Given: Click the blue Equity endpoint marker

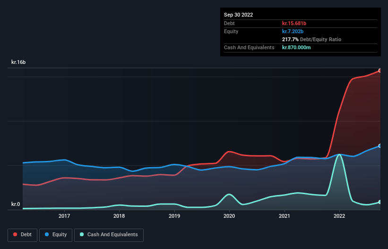Looking at the screenshot, I should (x=380, y=146).
